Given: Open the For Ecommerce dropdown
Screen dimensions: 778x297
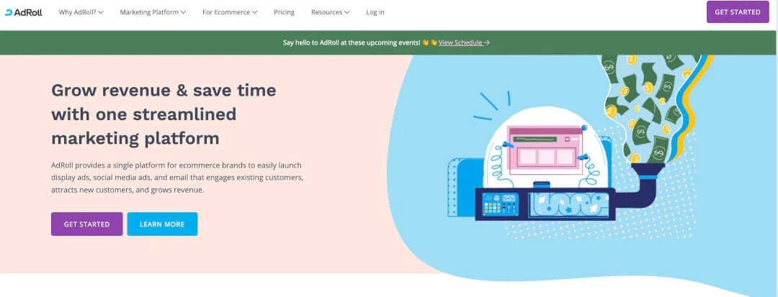Looking at the screenshot, I should [x=230, y=12].
